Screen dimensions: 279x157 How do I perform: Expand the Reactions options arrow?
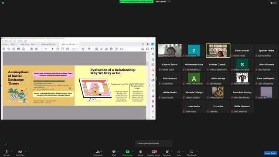171,152
